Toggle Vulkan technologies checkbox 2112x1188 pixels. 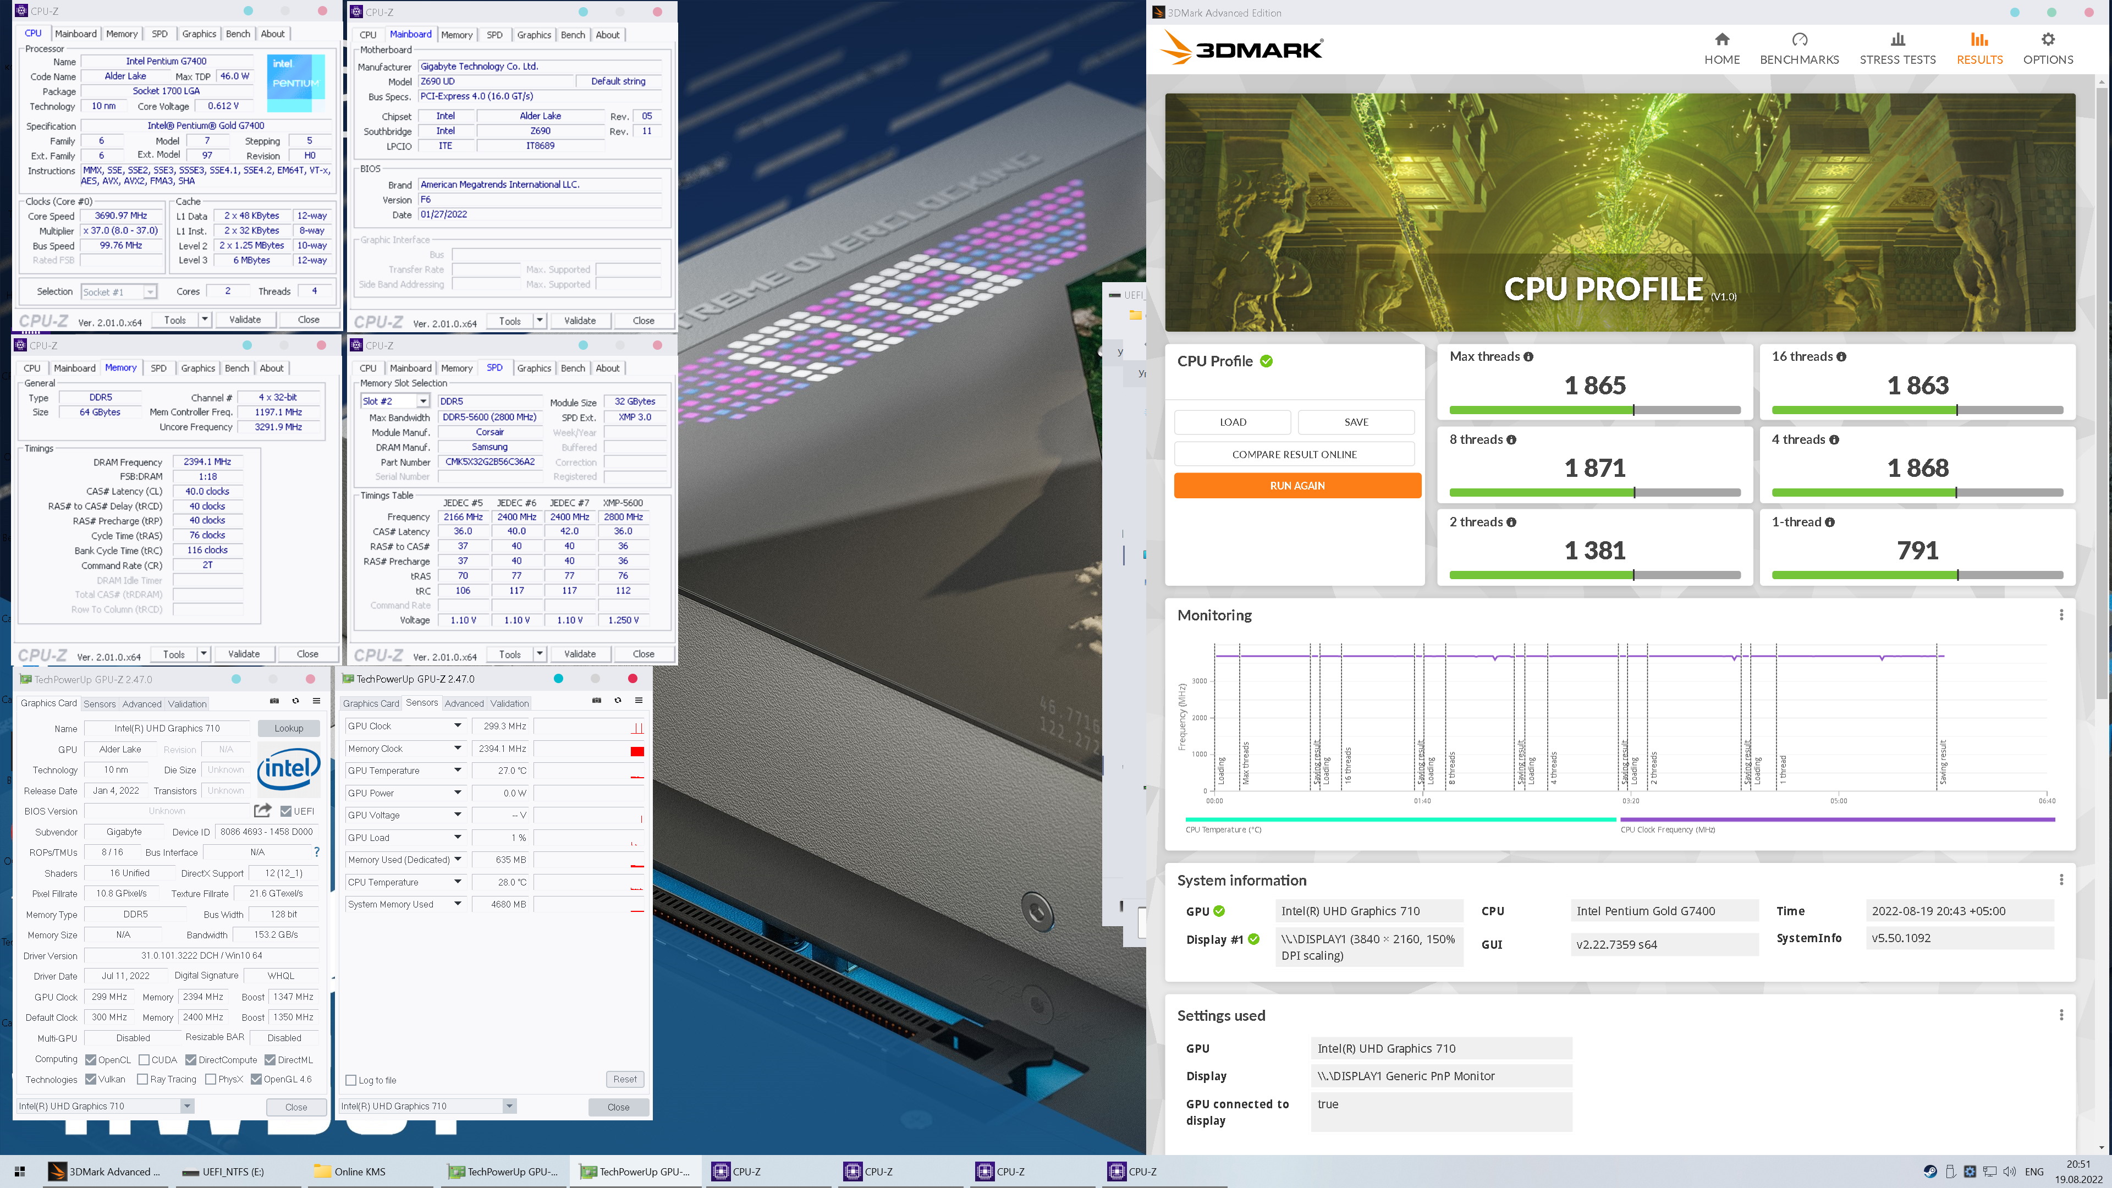(91, 1080)
